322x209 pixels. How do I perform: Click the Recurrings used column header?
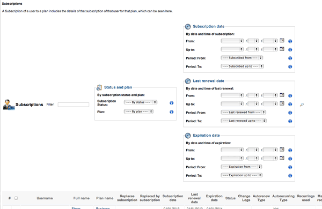pos(306,198)
